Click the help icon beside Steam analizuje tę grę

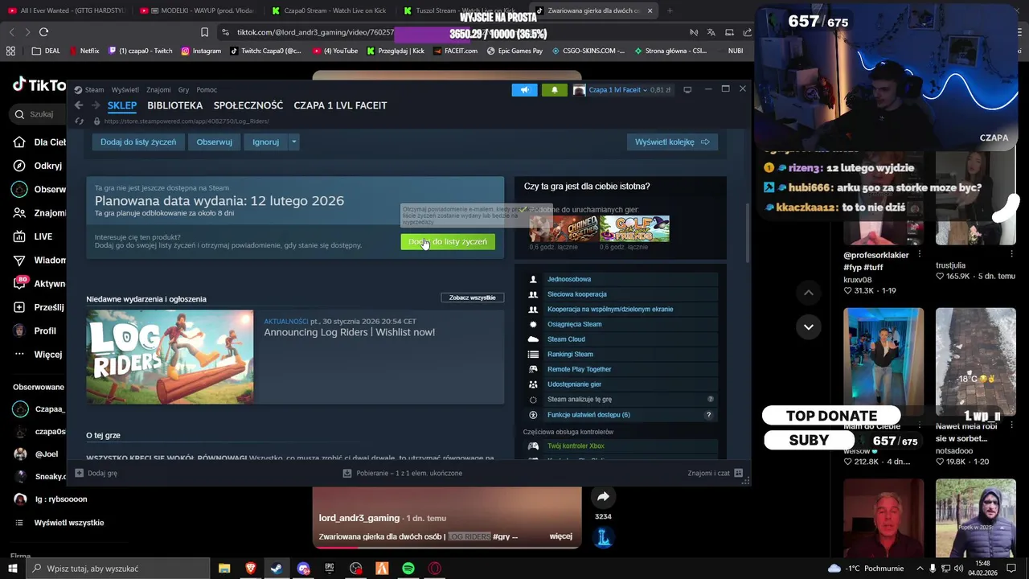click(710, 400)
